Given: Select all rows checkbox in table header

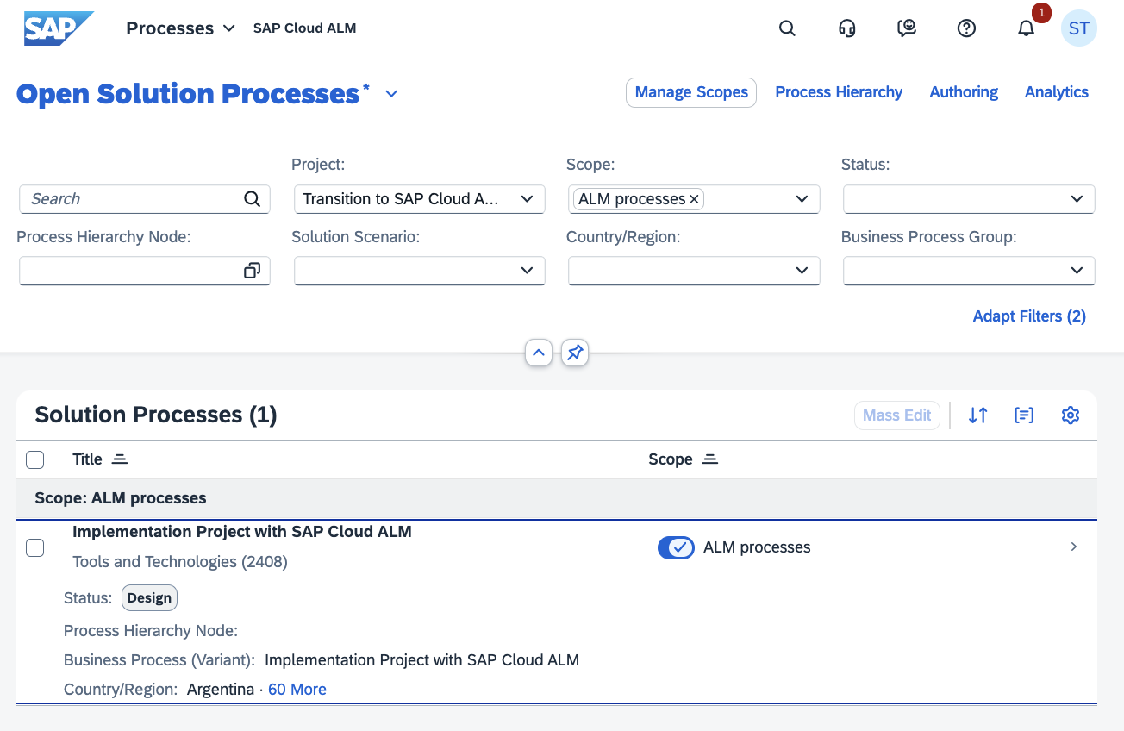Looking at the screenshot, I should pyautogui.click(x=35, y=460).
